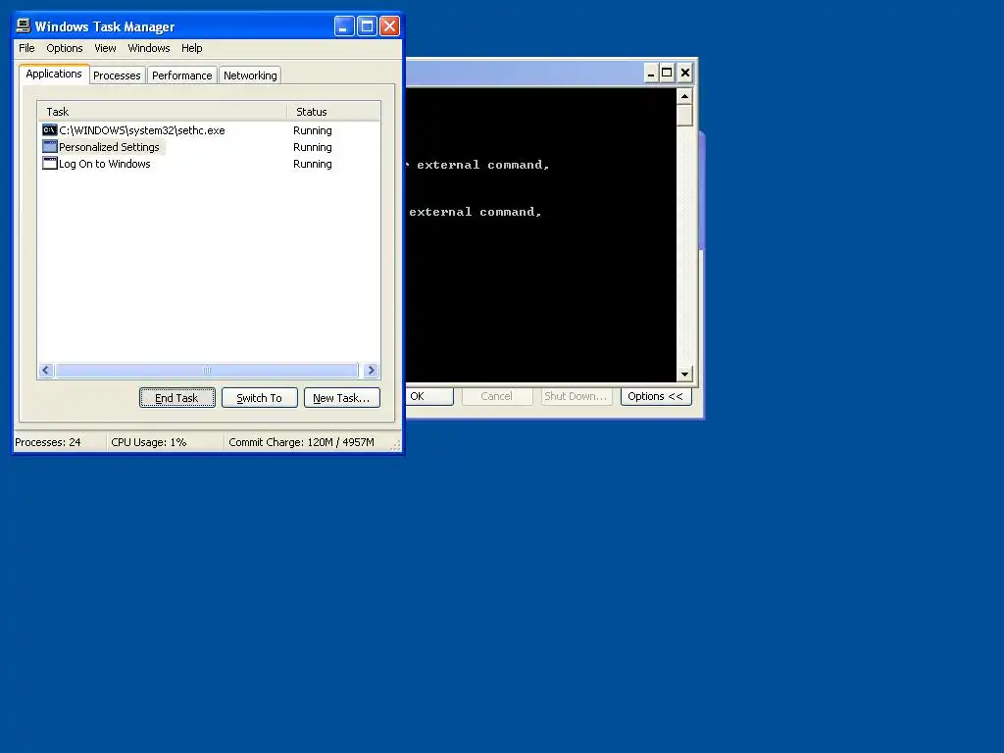Click the Switch To button
The image size is (1004, 753).
coord(259,398)
